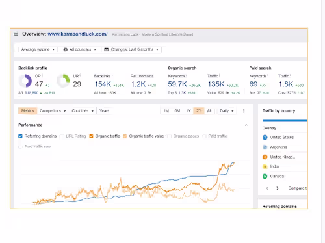This screenshot has height=243, width=325.
Task: Toggle the Organic traffic checkbox
Action: (x=91, y=136)
